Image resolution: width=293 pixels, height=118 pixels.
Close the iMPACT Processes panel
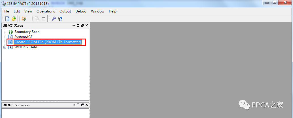[x=87, y=105]
